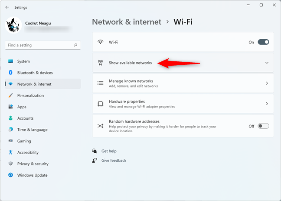Click the antenna icon for available networks
281x201 pixels.
pyautogui.click(x=100, y=63)
